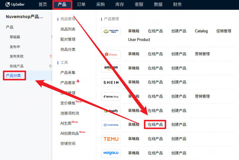Select 草稿箱 in the left sidebar
This screenshot has width=239, height=160.
pos(15,37)
